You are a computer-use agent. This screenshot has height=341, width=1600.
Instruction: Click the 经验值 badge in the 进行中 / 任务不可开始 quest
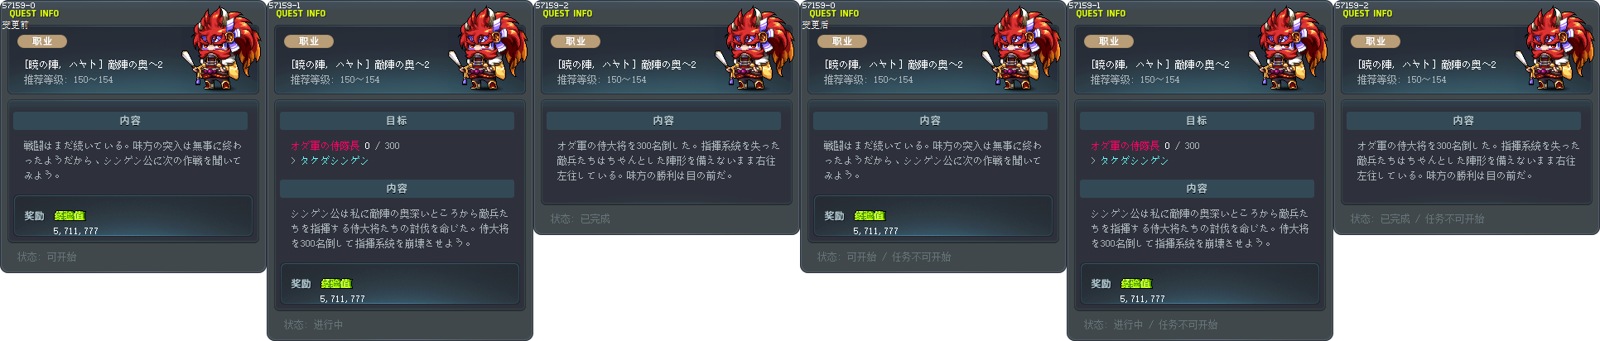click(x=1136, y=283)
